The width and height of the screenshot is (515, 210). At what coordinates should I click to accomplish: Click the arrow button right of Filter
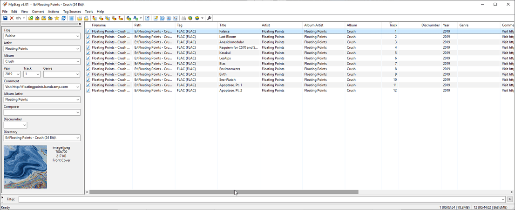click(510, 199)
